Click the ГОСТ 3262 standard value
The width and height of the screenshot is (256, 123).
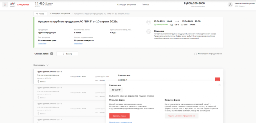click(81, 76)
